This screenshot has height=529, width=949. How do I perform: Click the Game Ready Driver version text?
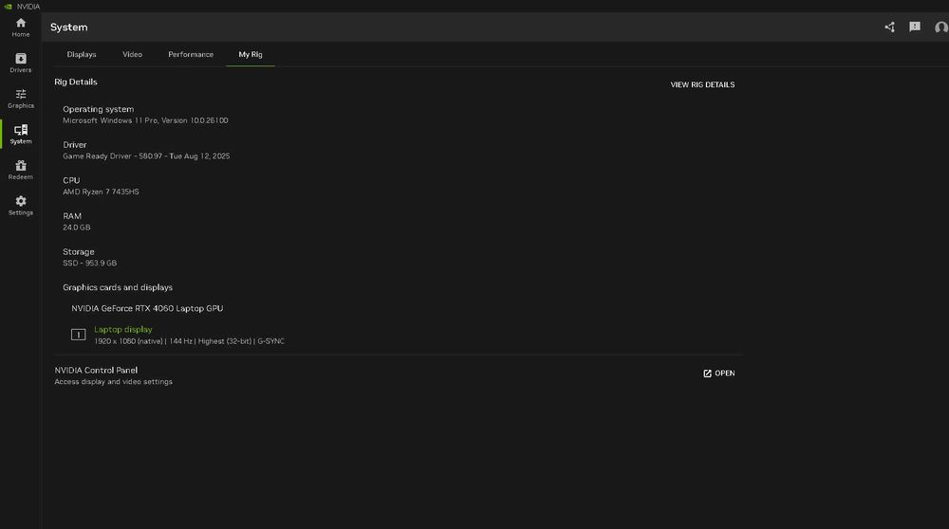[x=146, y=156]
